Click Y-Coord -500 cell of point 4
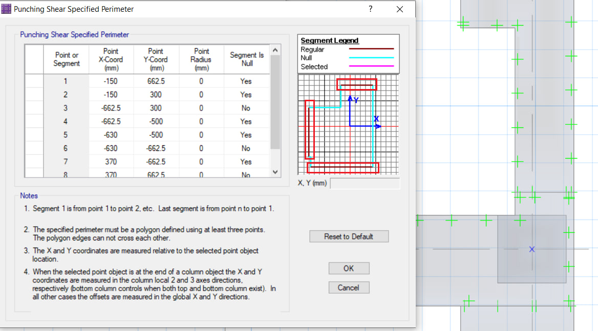The height and width of the screenshot is (331, 598). (156, 122)
